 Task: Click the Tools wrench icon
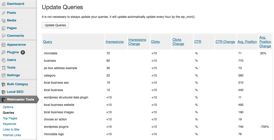pyautogui.click(x=4, y=68)
